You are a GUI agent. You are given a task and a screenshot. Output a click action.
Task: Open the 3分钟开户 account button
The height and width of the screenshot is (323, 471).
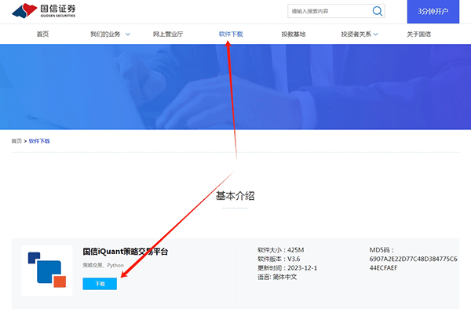[x=433, y=12]
